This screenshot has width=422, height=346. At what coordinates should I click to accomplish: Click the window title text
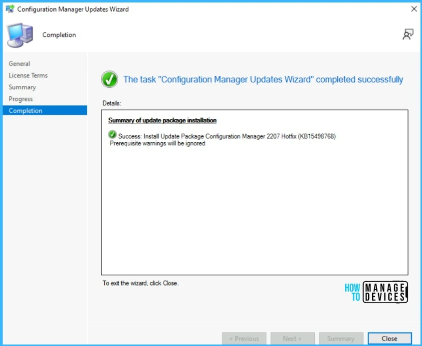pyautogui.click(x=73, y=9)
